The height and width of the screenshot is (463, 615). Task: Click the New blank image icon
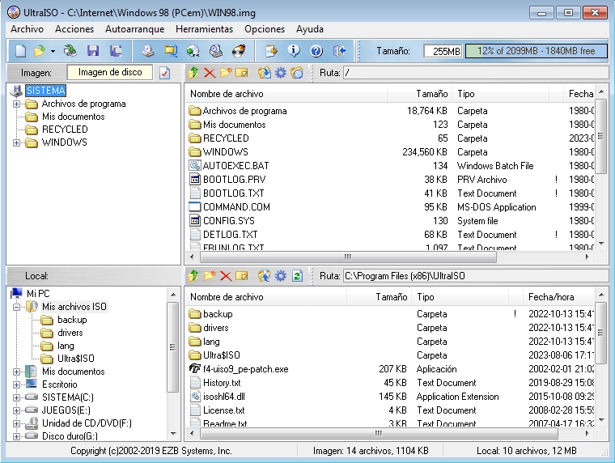coord(20,51)
